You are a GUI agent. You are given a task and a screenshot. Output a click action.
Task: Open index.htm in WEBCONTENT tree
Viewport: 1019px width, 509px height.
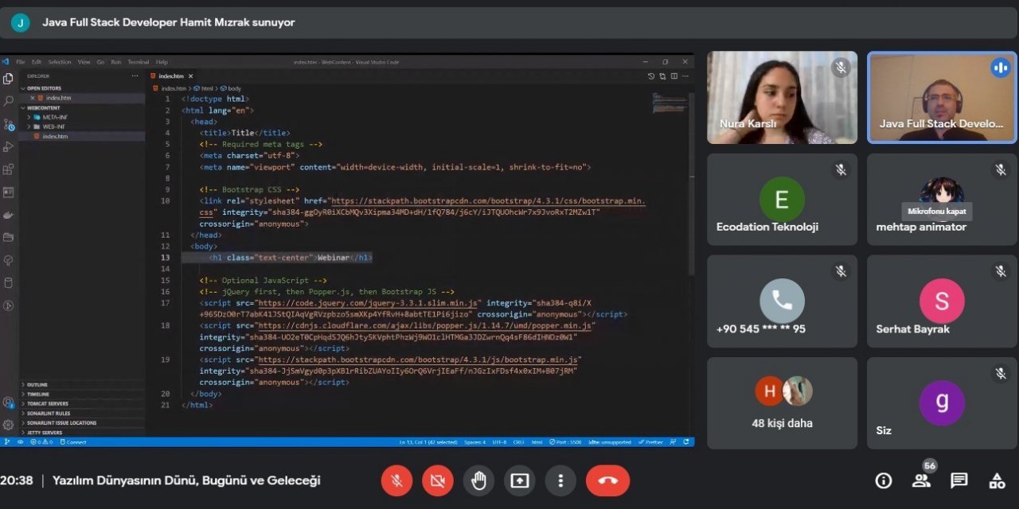tap(55, 137)
